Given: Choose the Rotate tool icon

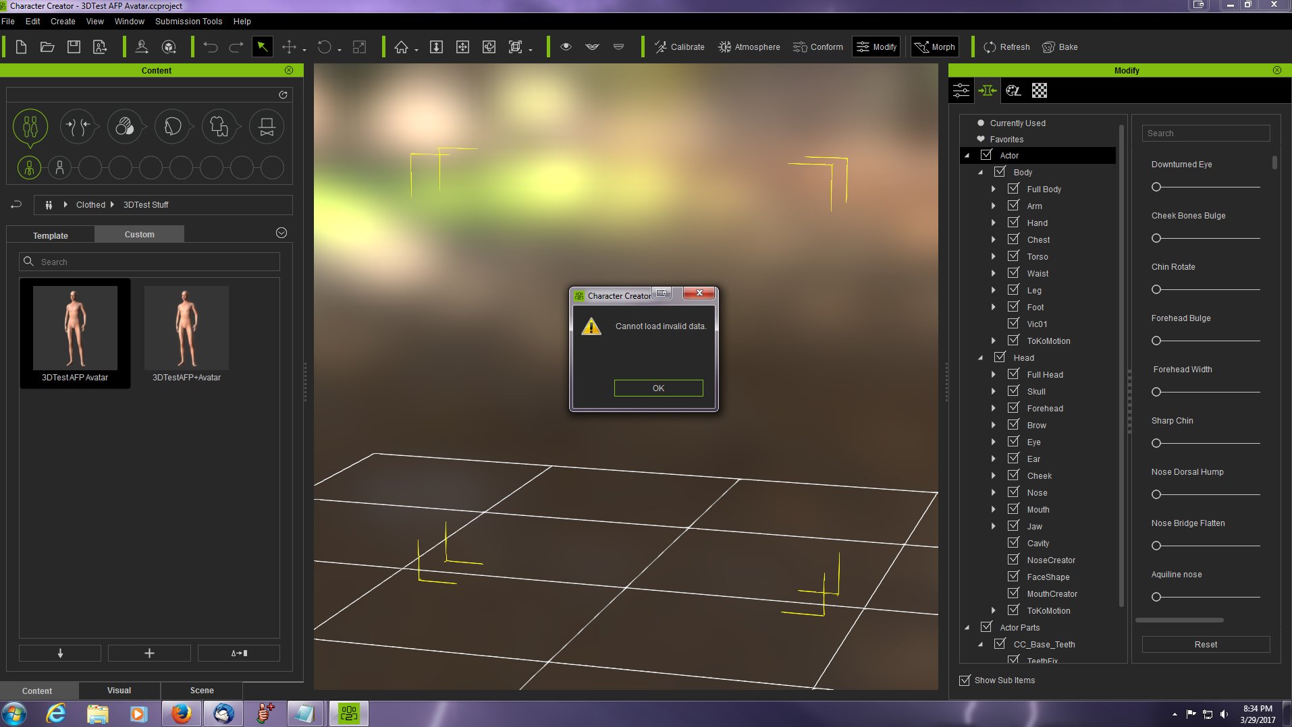Looking at the screenshot, I should point(325,47).
